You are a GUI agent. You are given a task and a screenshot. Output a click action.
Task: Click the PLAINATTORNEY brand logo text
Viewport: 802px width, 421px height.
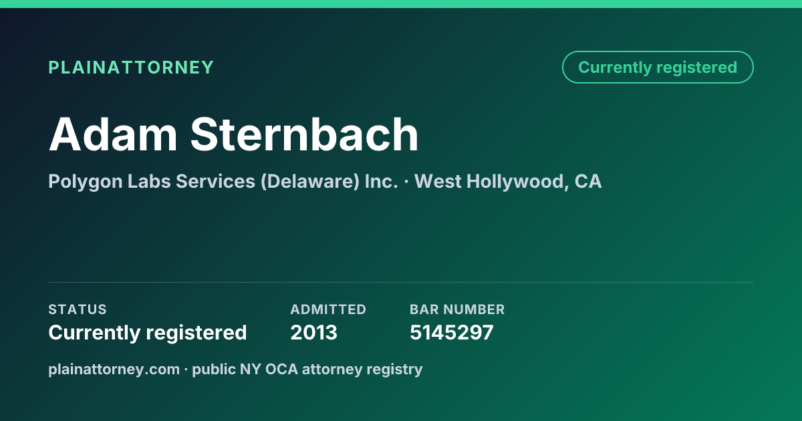pos(131,67)
